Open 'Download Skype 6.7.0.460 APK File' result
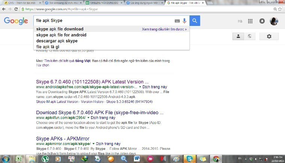 click(100, 113)
